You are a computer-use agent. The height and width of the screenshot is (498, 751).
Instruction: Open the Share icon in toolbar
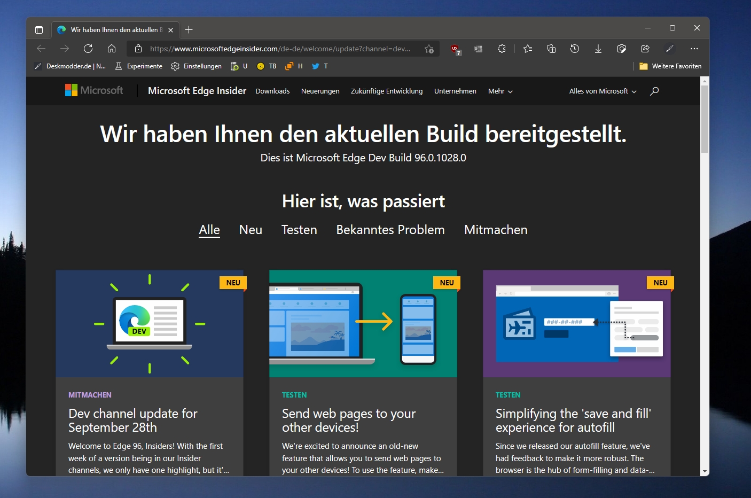point(645,49)
